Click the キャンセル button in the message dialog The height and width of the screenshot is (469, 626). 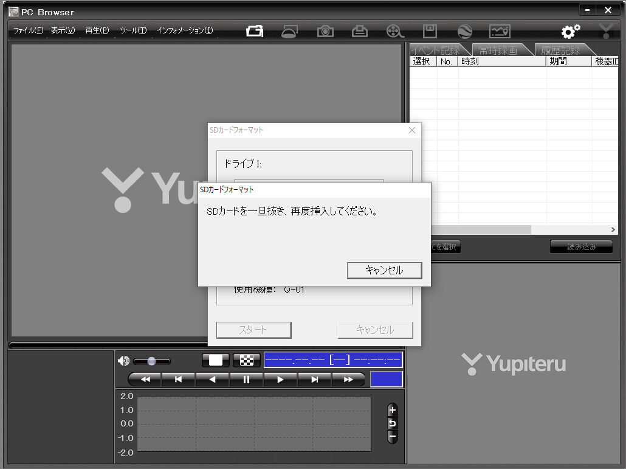tap(385, 271)
